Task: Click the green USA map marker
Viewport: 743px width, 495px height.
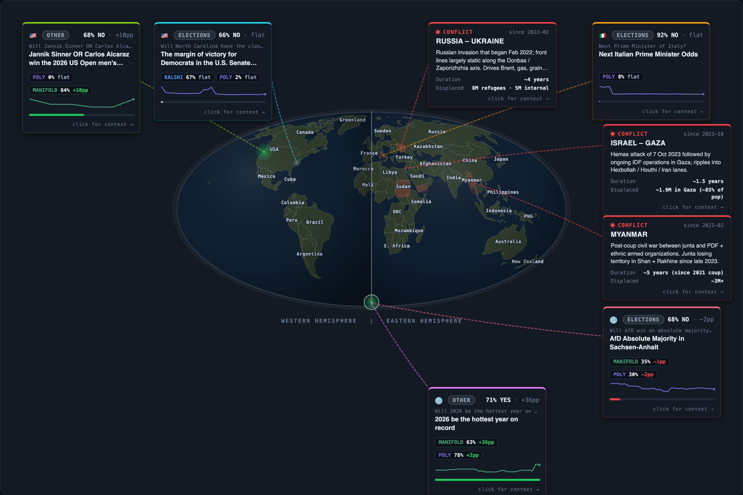Action: coord(264,152)
